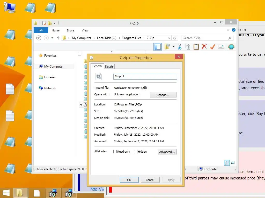The width and height of the screenshot is (265, 198).
Task: Click the quick access Properties icon in title bar
Action: pos(44,23)
